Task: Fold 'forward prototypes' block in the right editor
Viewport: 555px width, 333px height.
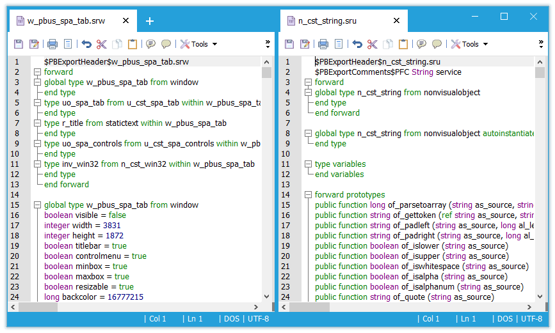Action: click(x=309, y=195)
